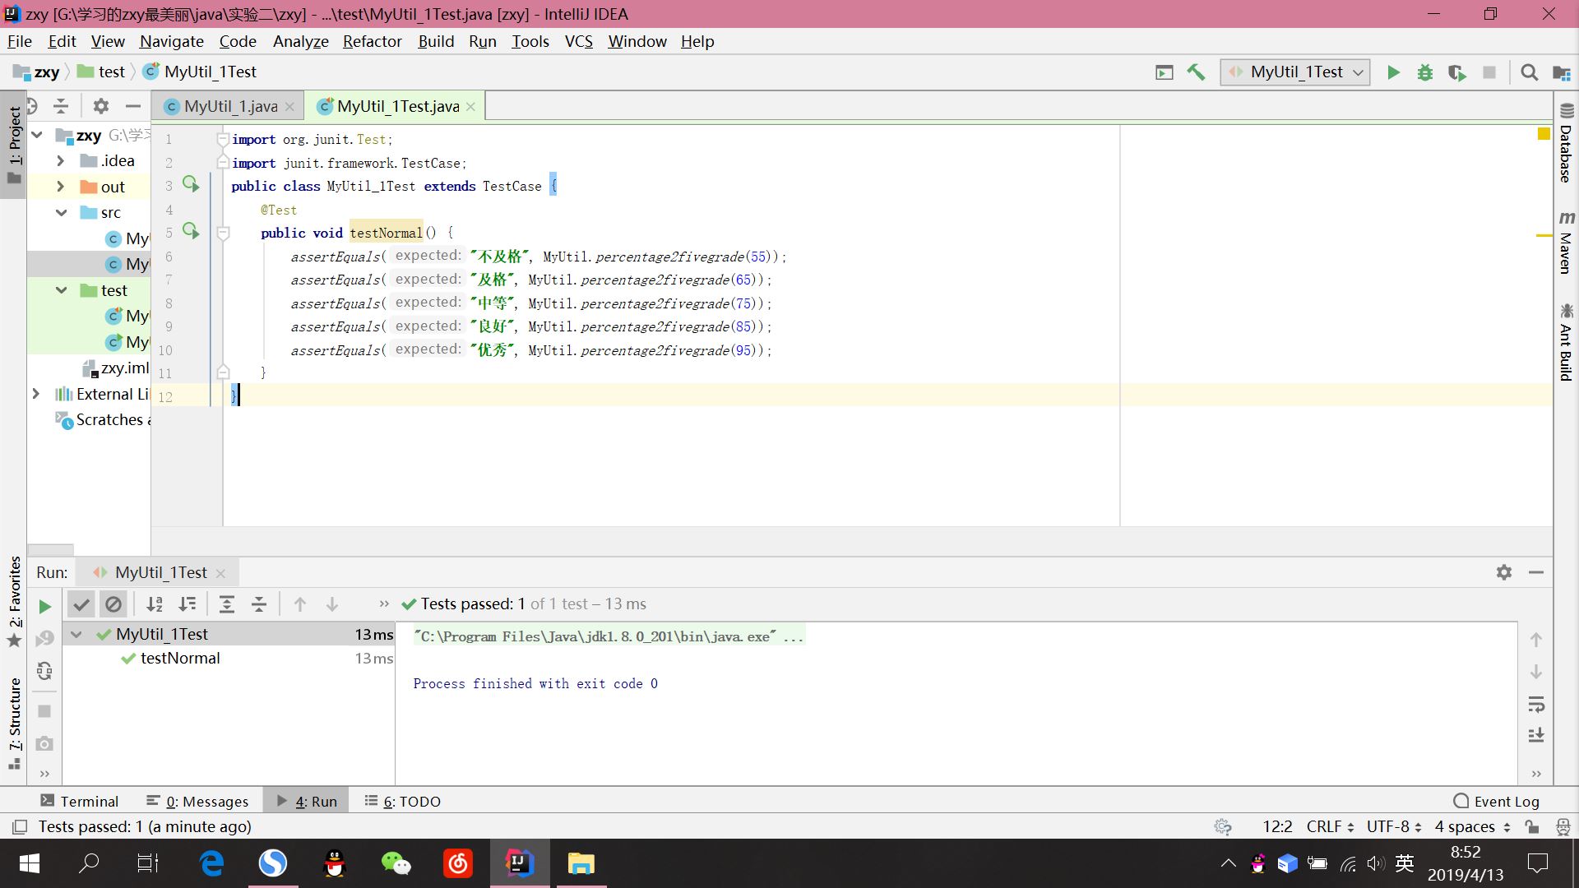Click the soft-wrap console output icon
1579x888 pixels.
tap(1536, 705)
